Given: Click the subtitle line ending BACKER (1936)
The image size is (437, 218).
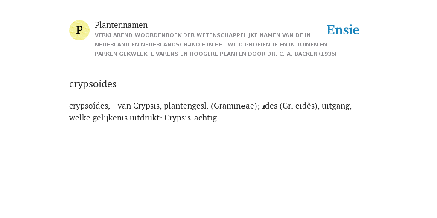Looking at the screenshot, I should [x=216, y=54].
